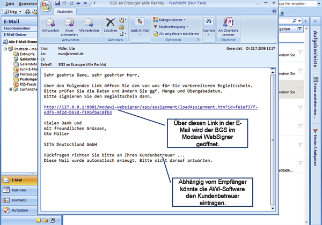
Task: Switch to E-Mail navigation pane button
Action: click(x=19, y=180)
